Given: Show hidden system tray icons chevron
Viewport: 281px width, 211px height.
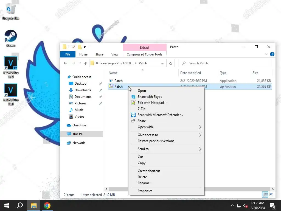Looking at the screenshot, I should point(232,206).
